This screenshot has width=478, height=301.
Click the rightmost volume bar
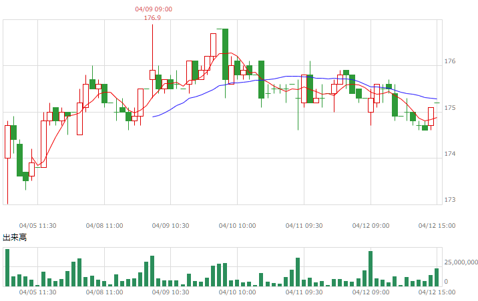tap(437, 277)
